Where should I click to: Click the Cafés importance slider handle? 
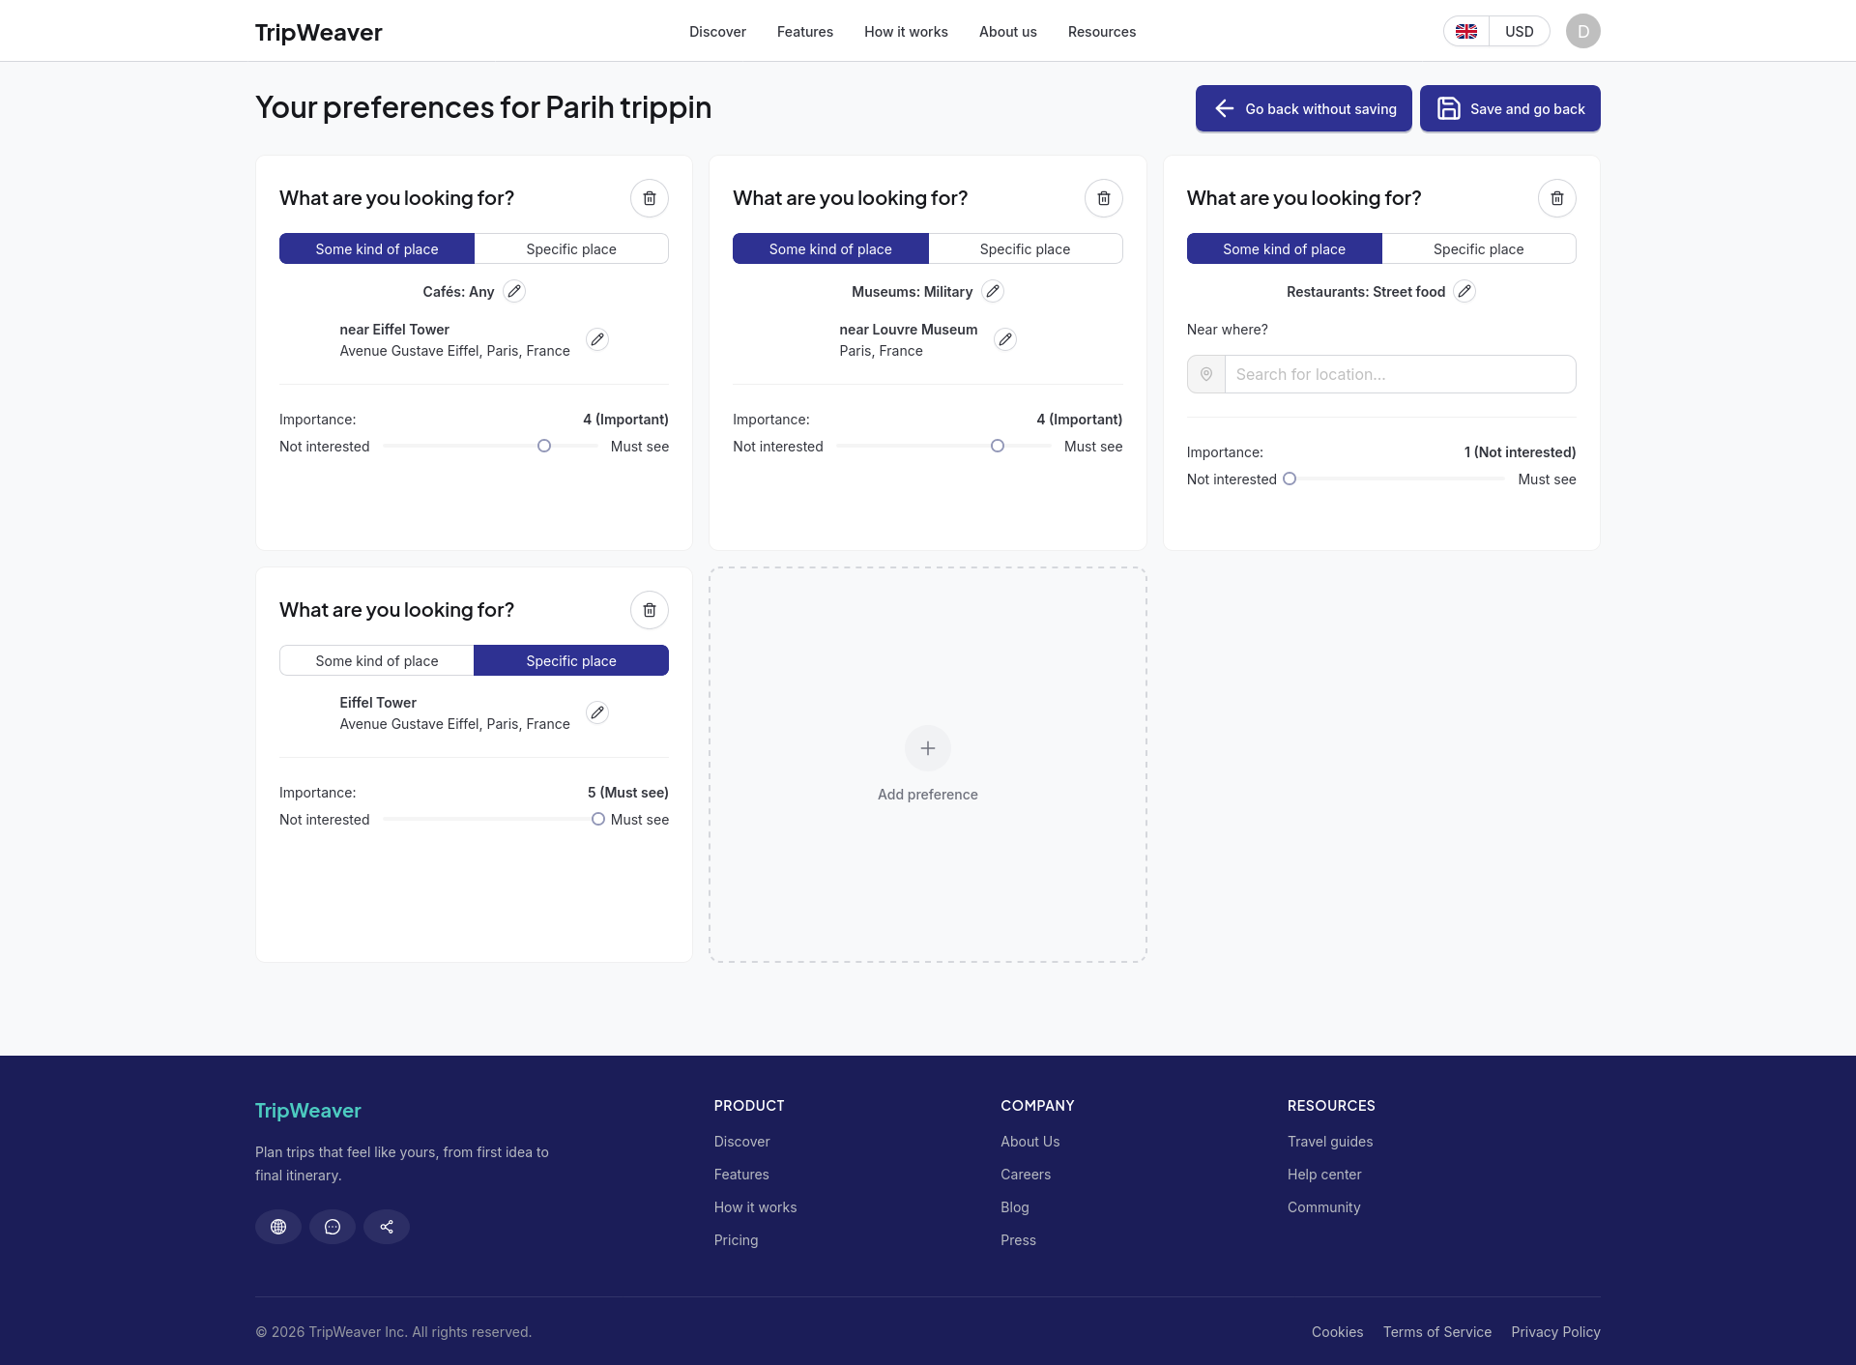click(x=544, y=446)
